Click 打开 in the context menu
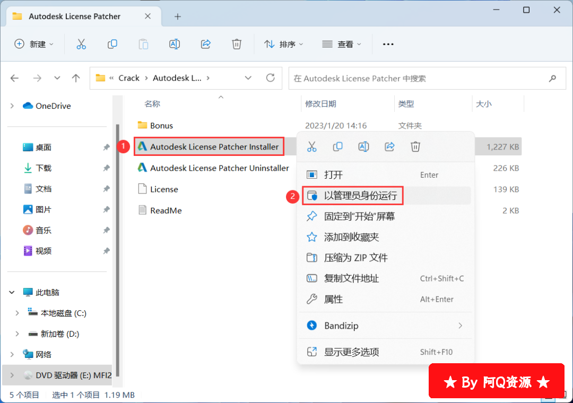Viewport: 573px width, 403px height. 385,174
